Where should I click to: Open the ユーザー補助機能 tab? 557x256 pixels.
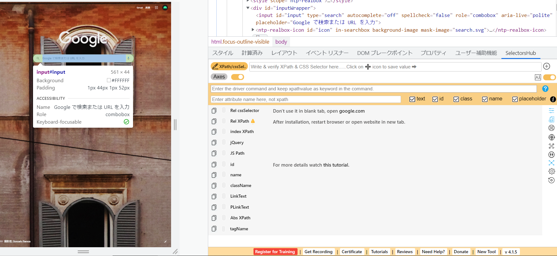click(476, 53)
